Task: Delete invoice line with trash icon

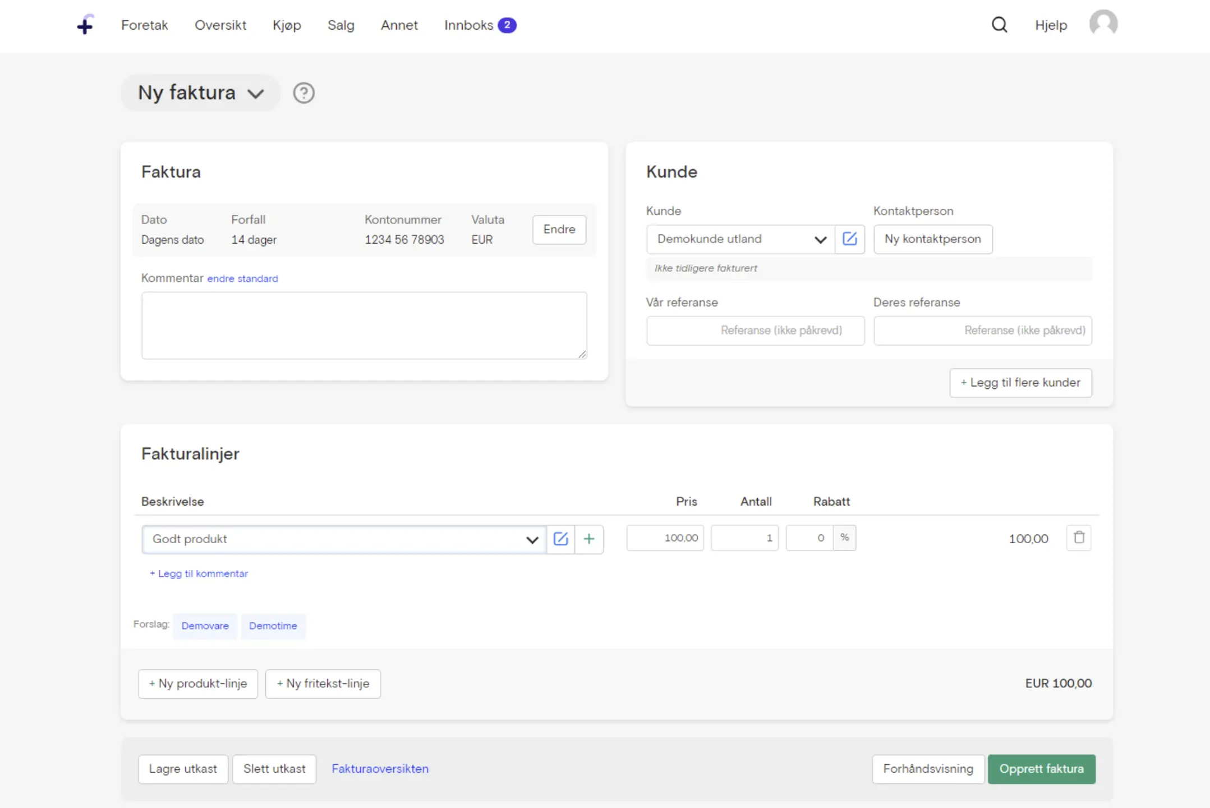Action: pos(1078,538)
